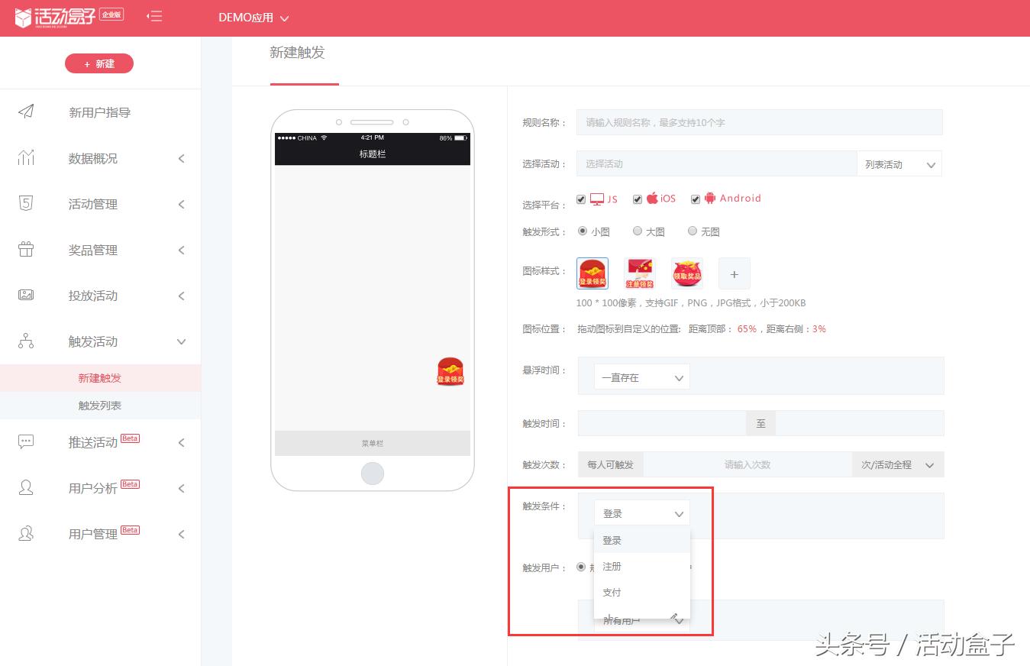The width and height of the screenshot is (1030, 666).
Task: Open the DEMO应用 application dropdown
Action: pos(253,17)
